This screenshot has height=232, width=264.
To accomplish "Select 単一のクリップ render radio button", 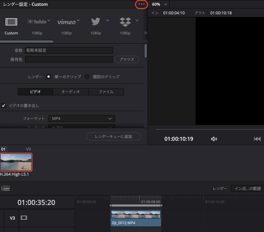I will [49, 77].
